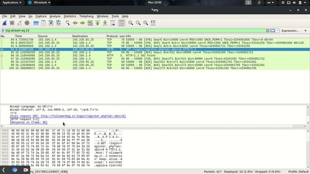Open the Analyze menu

point(55,16)
